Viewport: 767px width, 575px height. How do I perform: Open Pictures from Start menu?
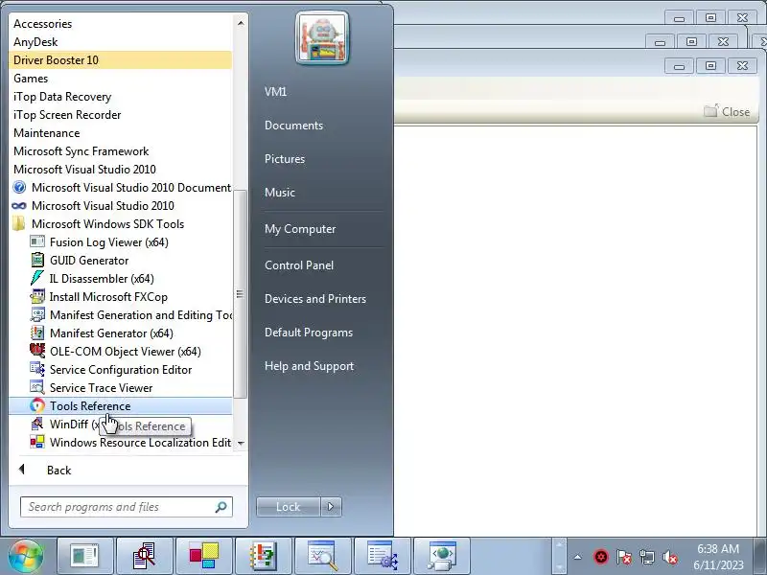coord(284,159)
